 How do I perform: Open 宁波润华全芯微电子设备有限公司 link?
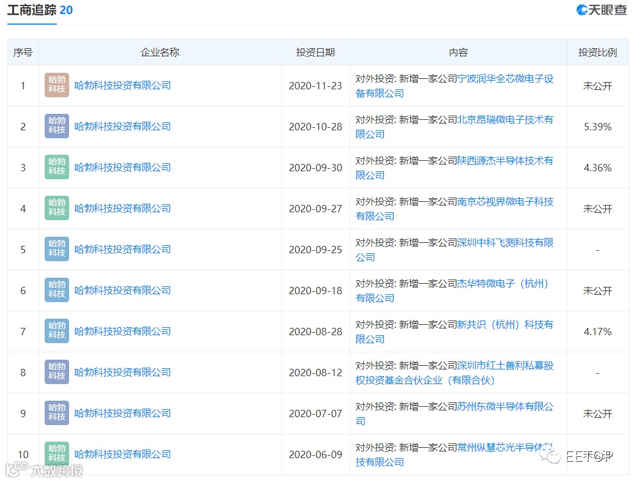[x=506, y=79]
